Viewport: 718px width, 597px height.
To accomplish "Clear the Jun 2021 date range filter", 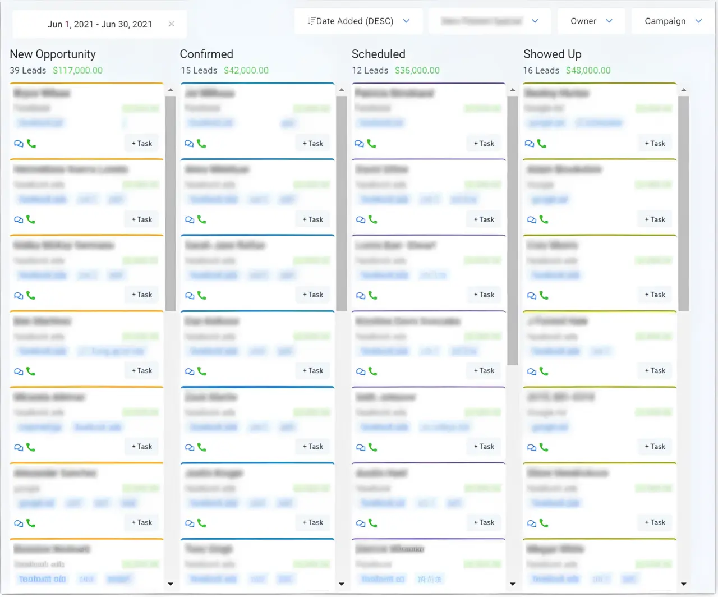I will click(172, 24).
